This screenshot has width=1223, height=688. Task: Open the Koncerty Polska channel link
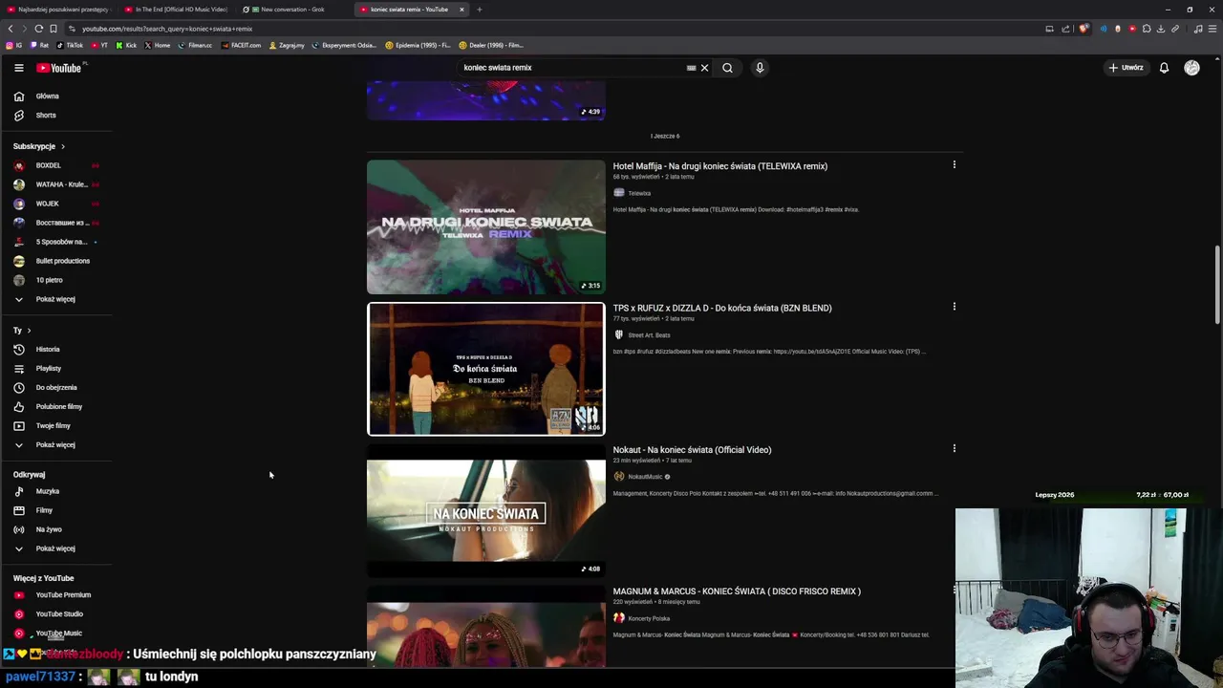click(649, 618)
